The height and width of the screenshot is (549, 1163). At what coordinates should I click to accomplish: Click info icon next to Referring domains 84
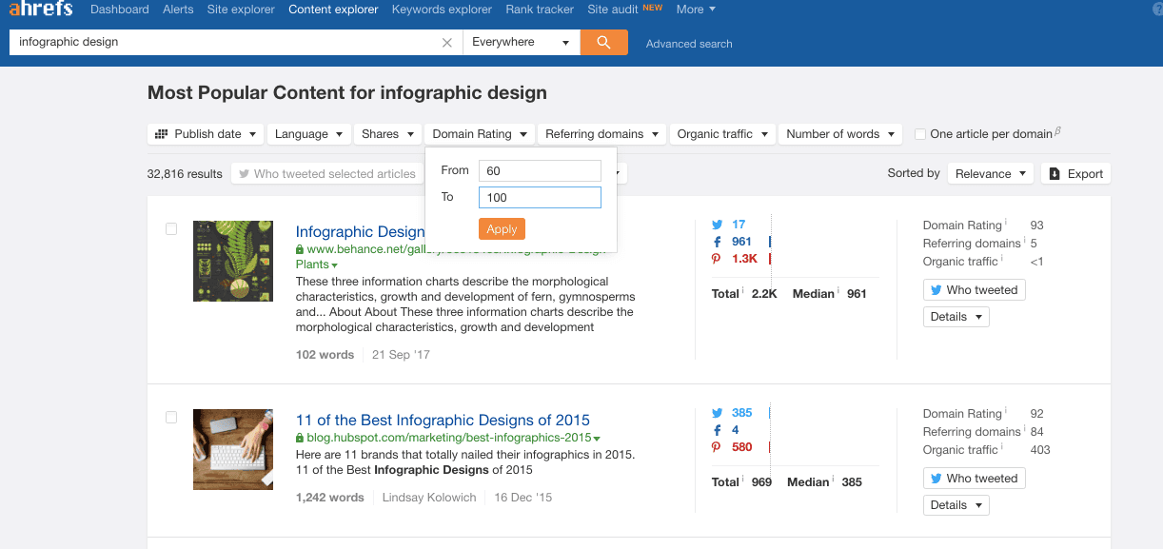click(1025, 430)
